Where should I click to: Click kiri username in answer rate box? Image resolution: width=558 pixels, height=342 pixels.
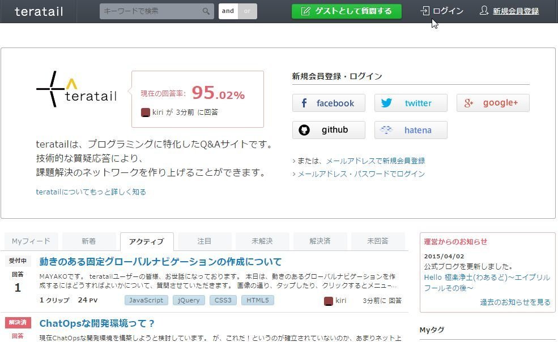[157, 112]
